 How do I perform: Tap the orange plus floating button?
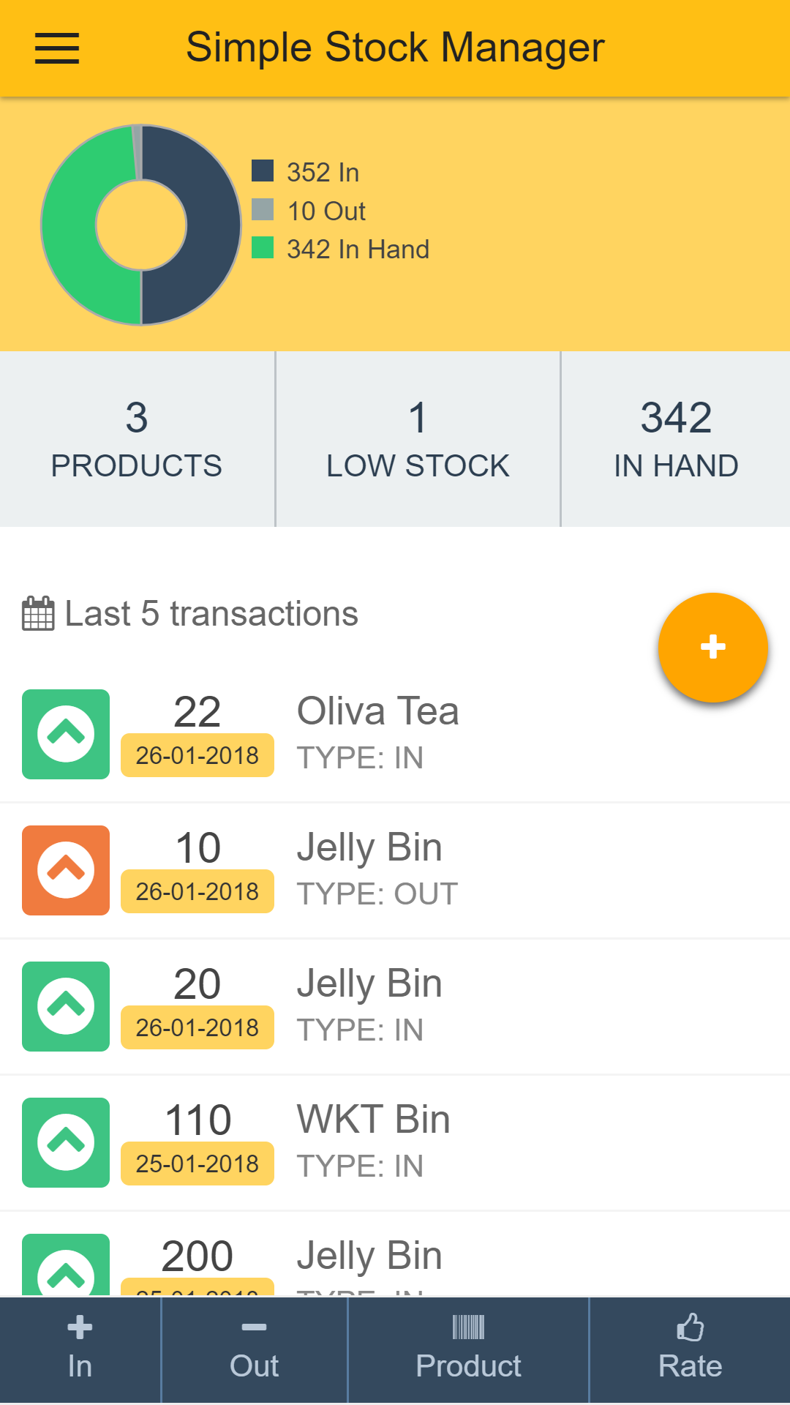click(712, 648)
